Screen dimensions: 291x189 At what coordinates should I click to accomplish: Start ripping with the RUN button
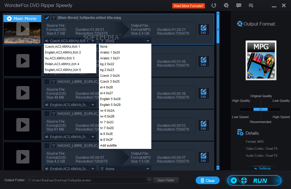pyautogui.click(x=254, y=181)
